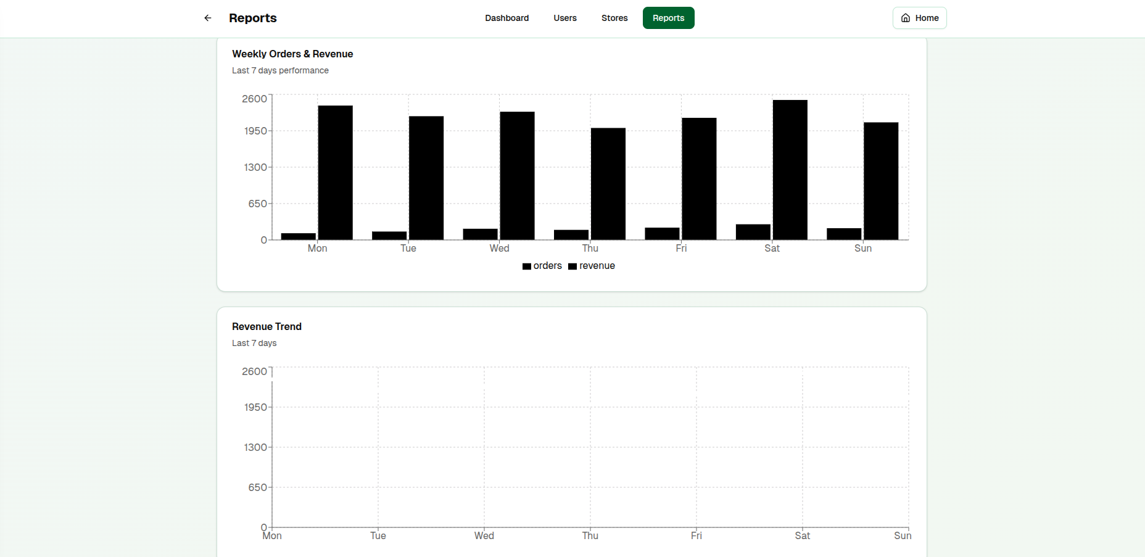Open the Stores page
This screenshot has width=1145, height=557.
click(614, 18)
